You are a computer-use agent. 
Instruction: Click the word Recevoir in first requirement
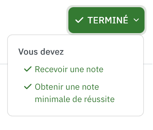pyautogui.click(x=51, y=69)
